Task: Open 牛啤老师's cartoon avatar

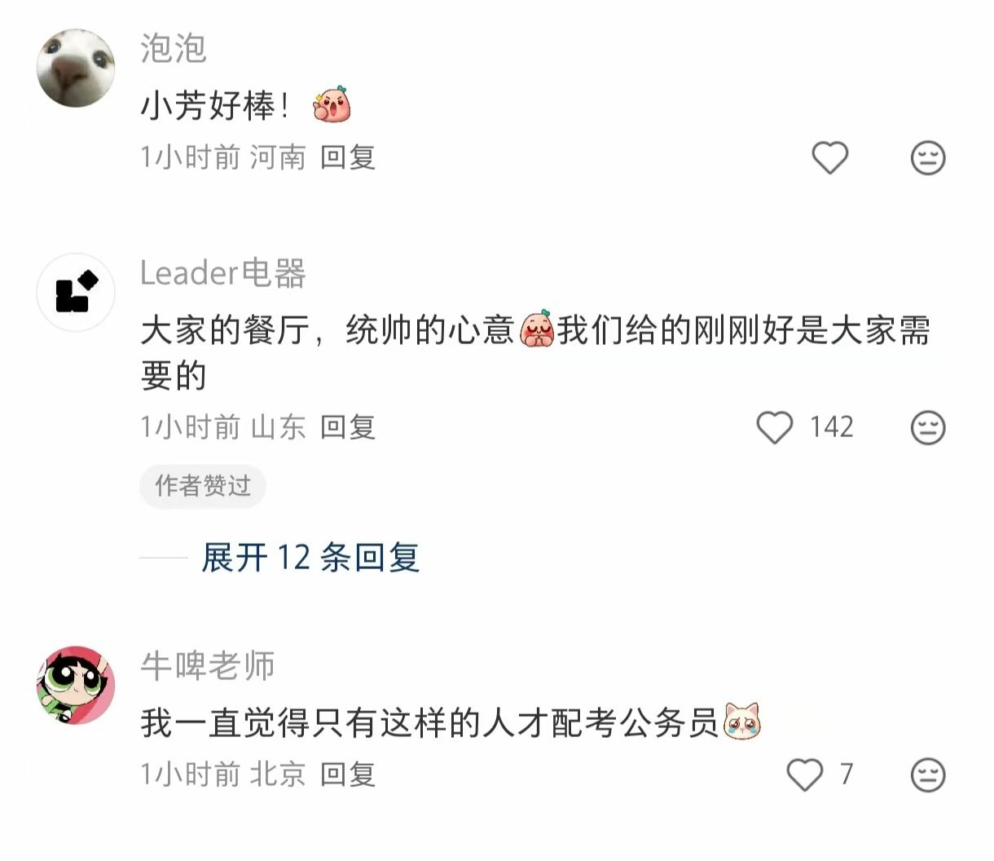Action: coord(76,685)
